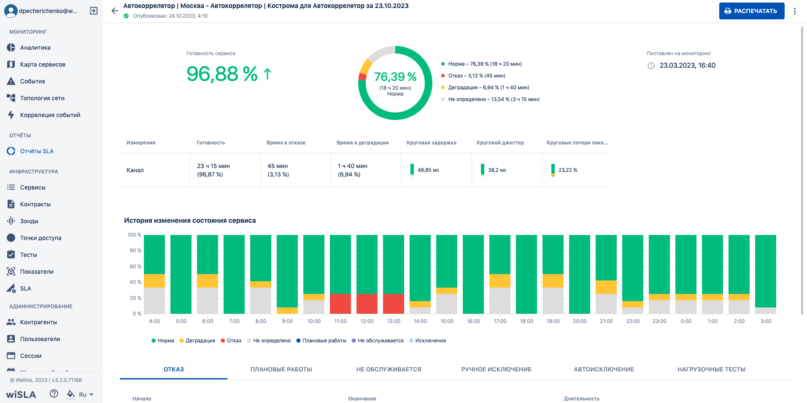Click the Пользователи person icon
The image size is (807, 403).
11,339
